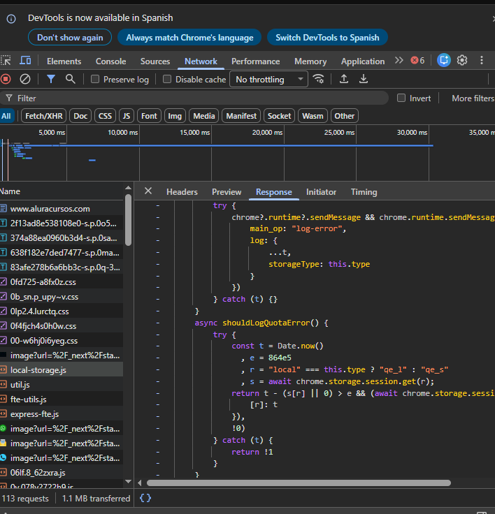Pretty print response with braces icon
This screenshot has width=495, height=514.
(x=145, y=498)
